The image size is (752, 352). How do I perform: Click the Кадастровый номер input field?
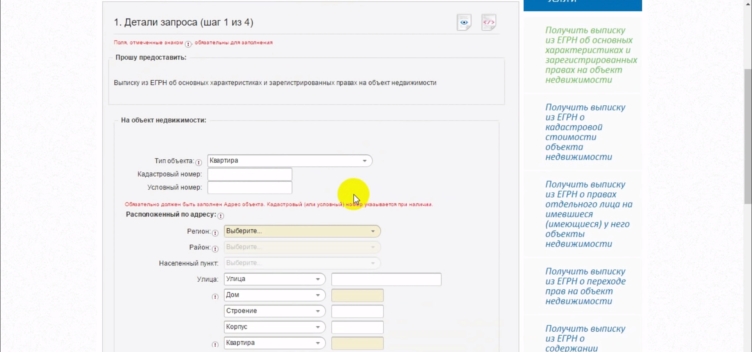[x=249, y=174]
